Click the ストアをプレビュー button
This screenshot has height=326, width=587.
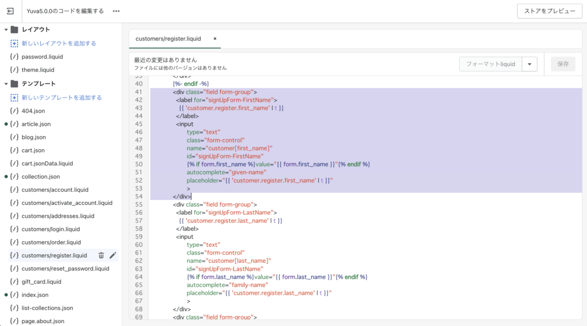click(x=550, y=11)
